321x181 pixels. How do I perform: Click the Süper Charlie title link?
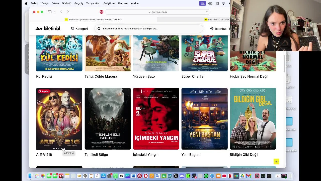coord(192,76)
